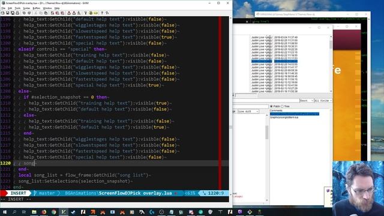384x216 pixels.
Task: Open the Buffers menu in gVim
Action: pos(37,8)
